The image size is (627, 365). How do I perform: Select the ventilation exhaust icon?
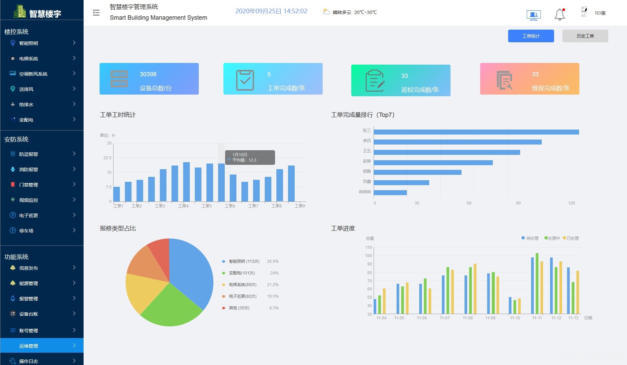pos(13,89)
